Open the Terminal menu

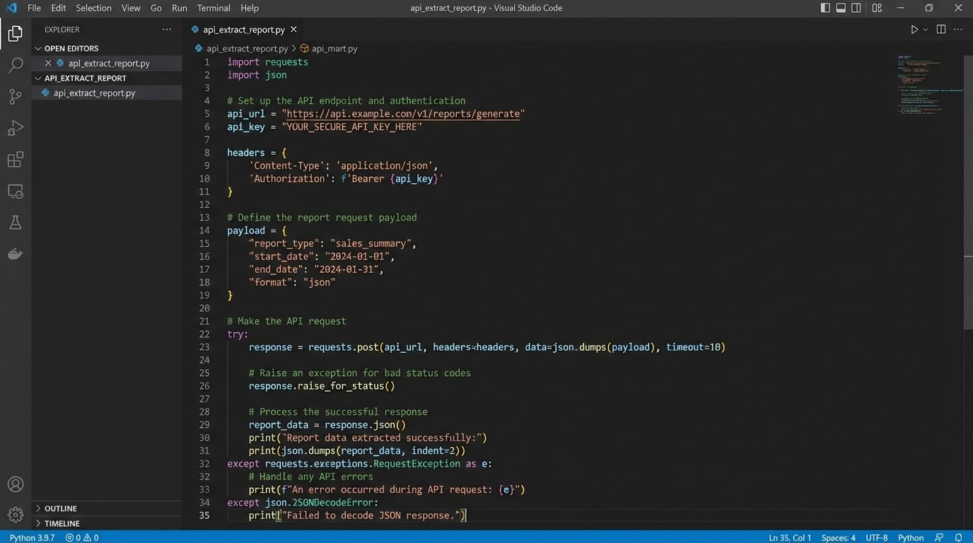[214, 8]
